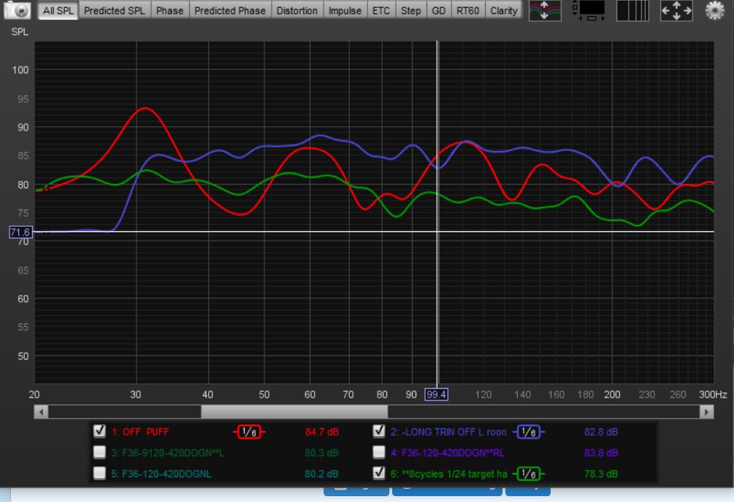Switch to the Impulse tab
Screen dimensions: 734x502
tap(345, 11)
